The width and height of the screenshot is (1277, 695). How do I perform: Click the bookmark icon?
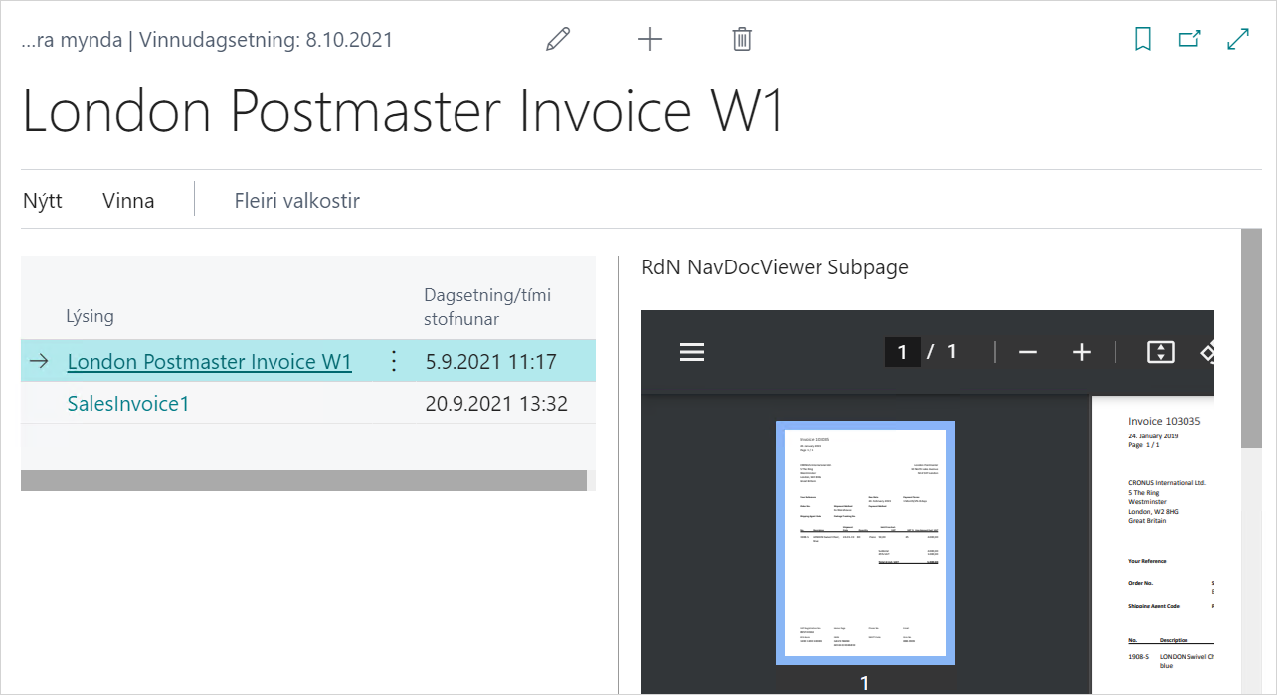coord(1143,40)
